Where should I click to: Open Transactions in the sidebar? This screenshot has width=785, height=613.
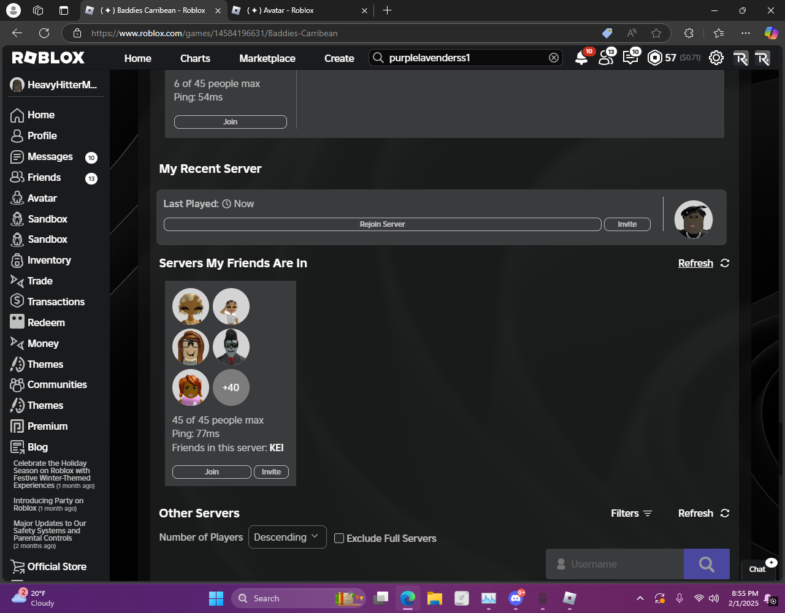pyautogui.click(x=48, y=302)
